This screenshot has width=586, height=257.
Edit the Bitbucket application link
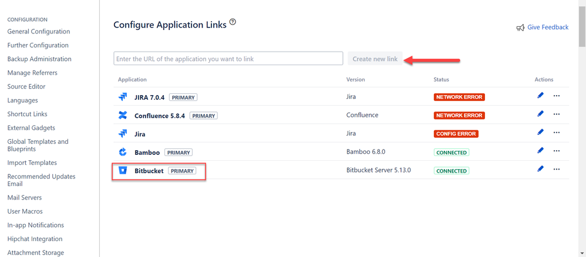[x=540, y=169]
